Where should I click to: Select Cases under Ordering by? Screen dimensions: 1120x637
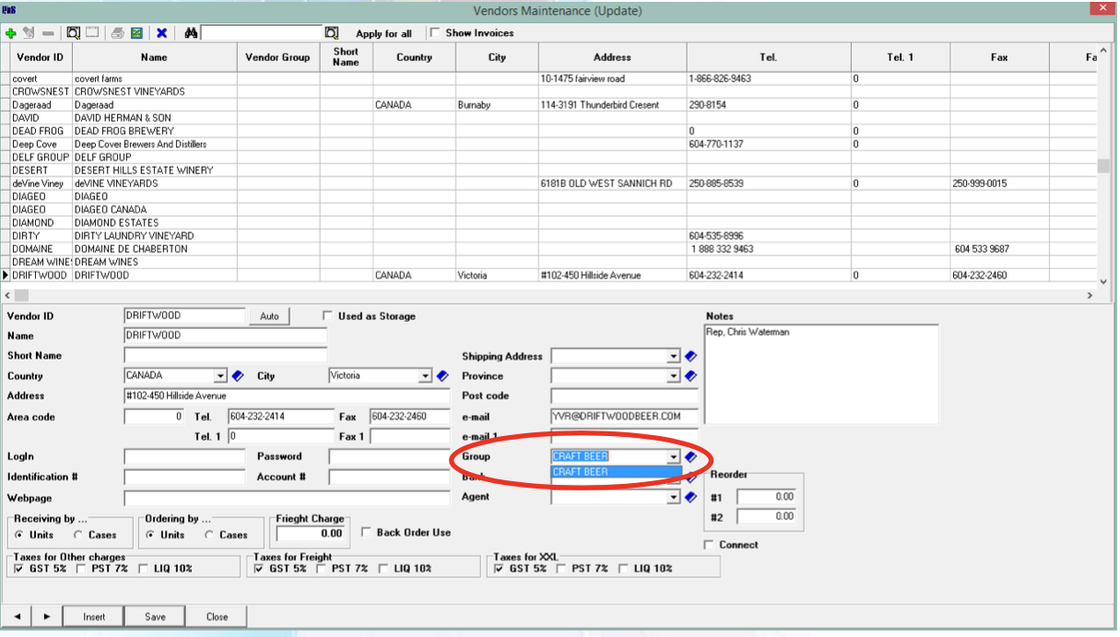point(209,535)
